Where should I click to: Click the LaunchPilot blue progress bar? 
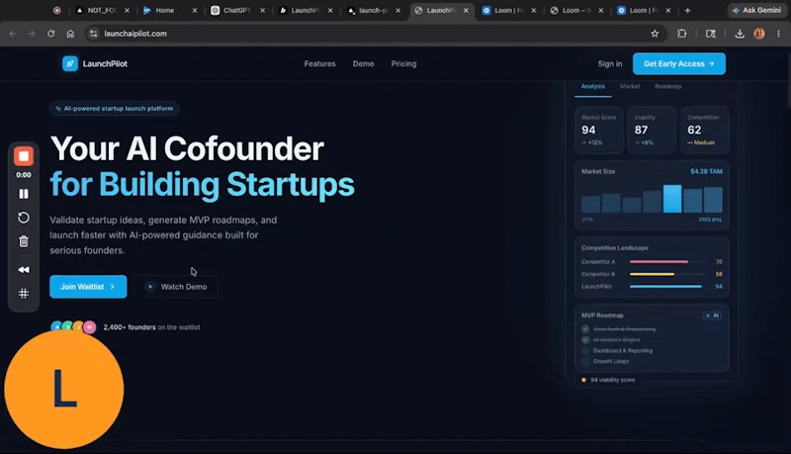667,287
